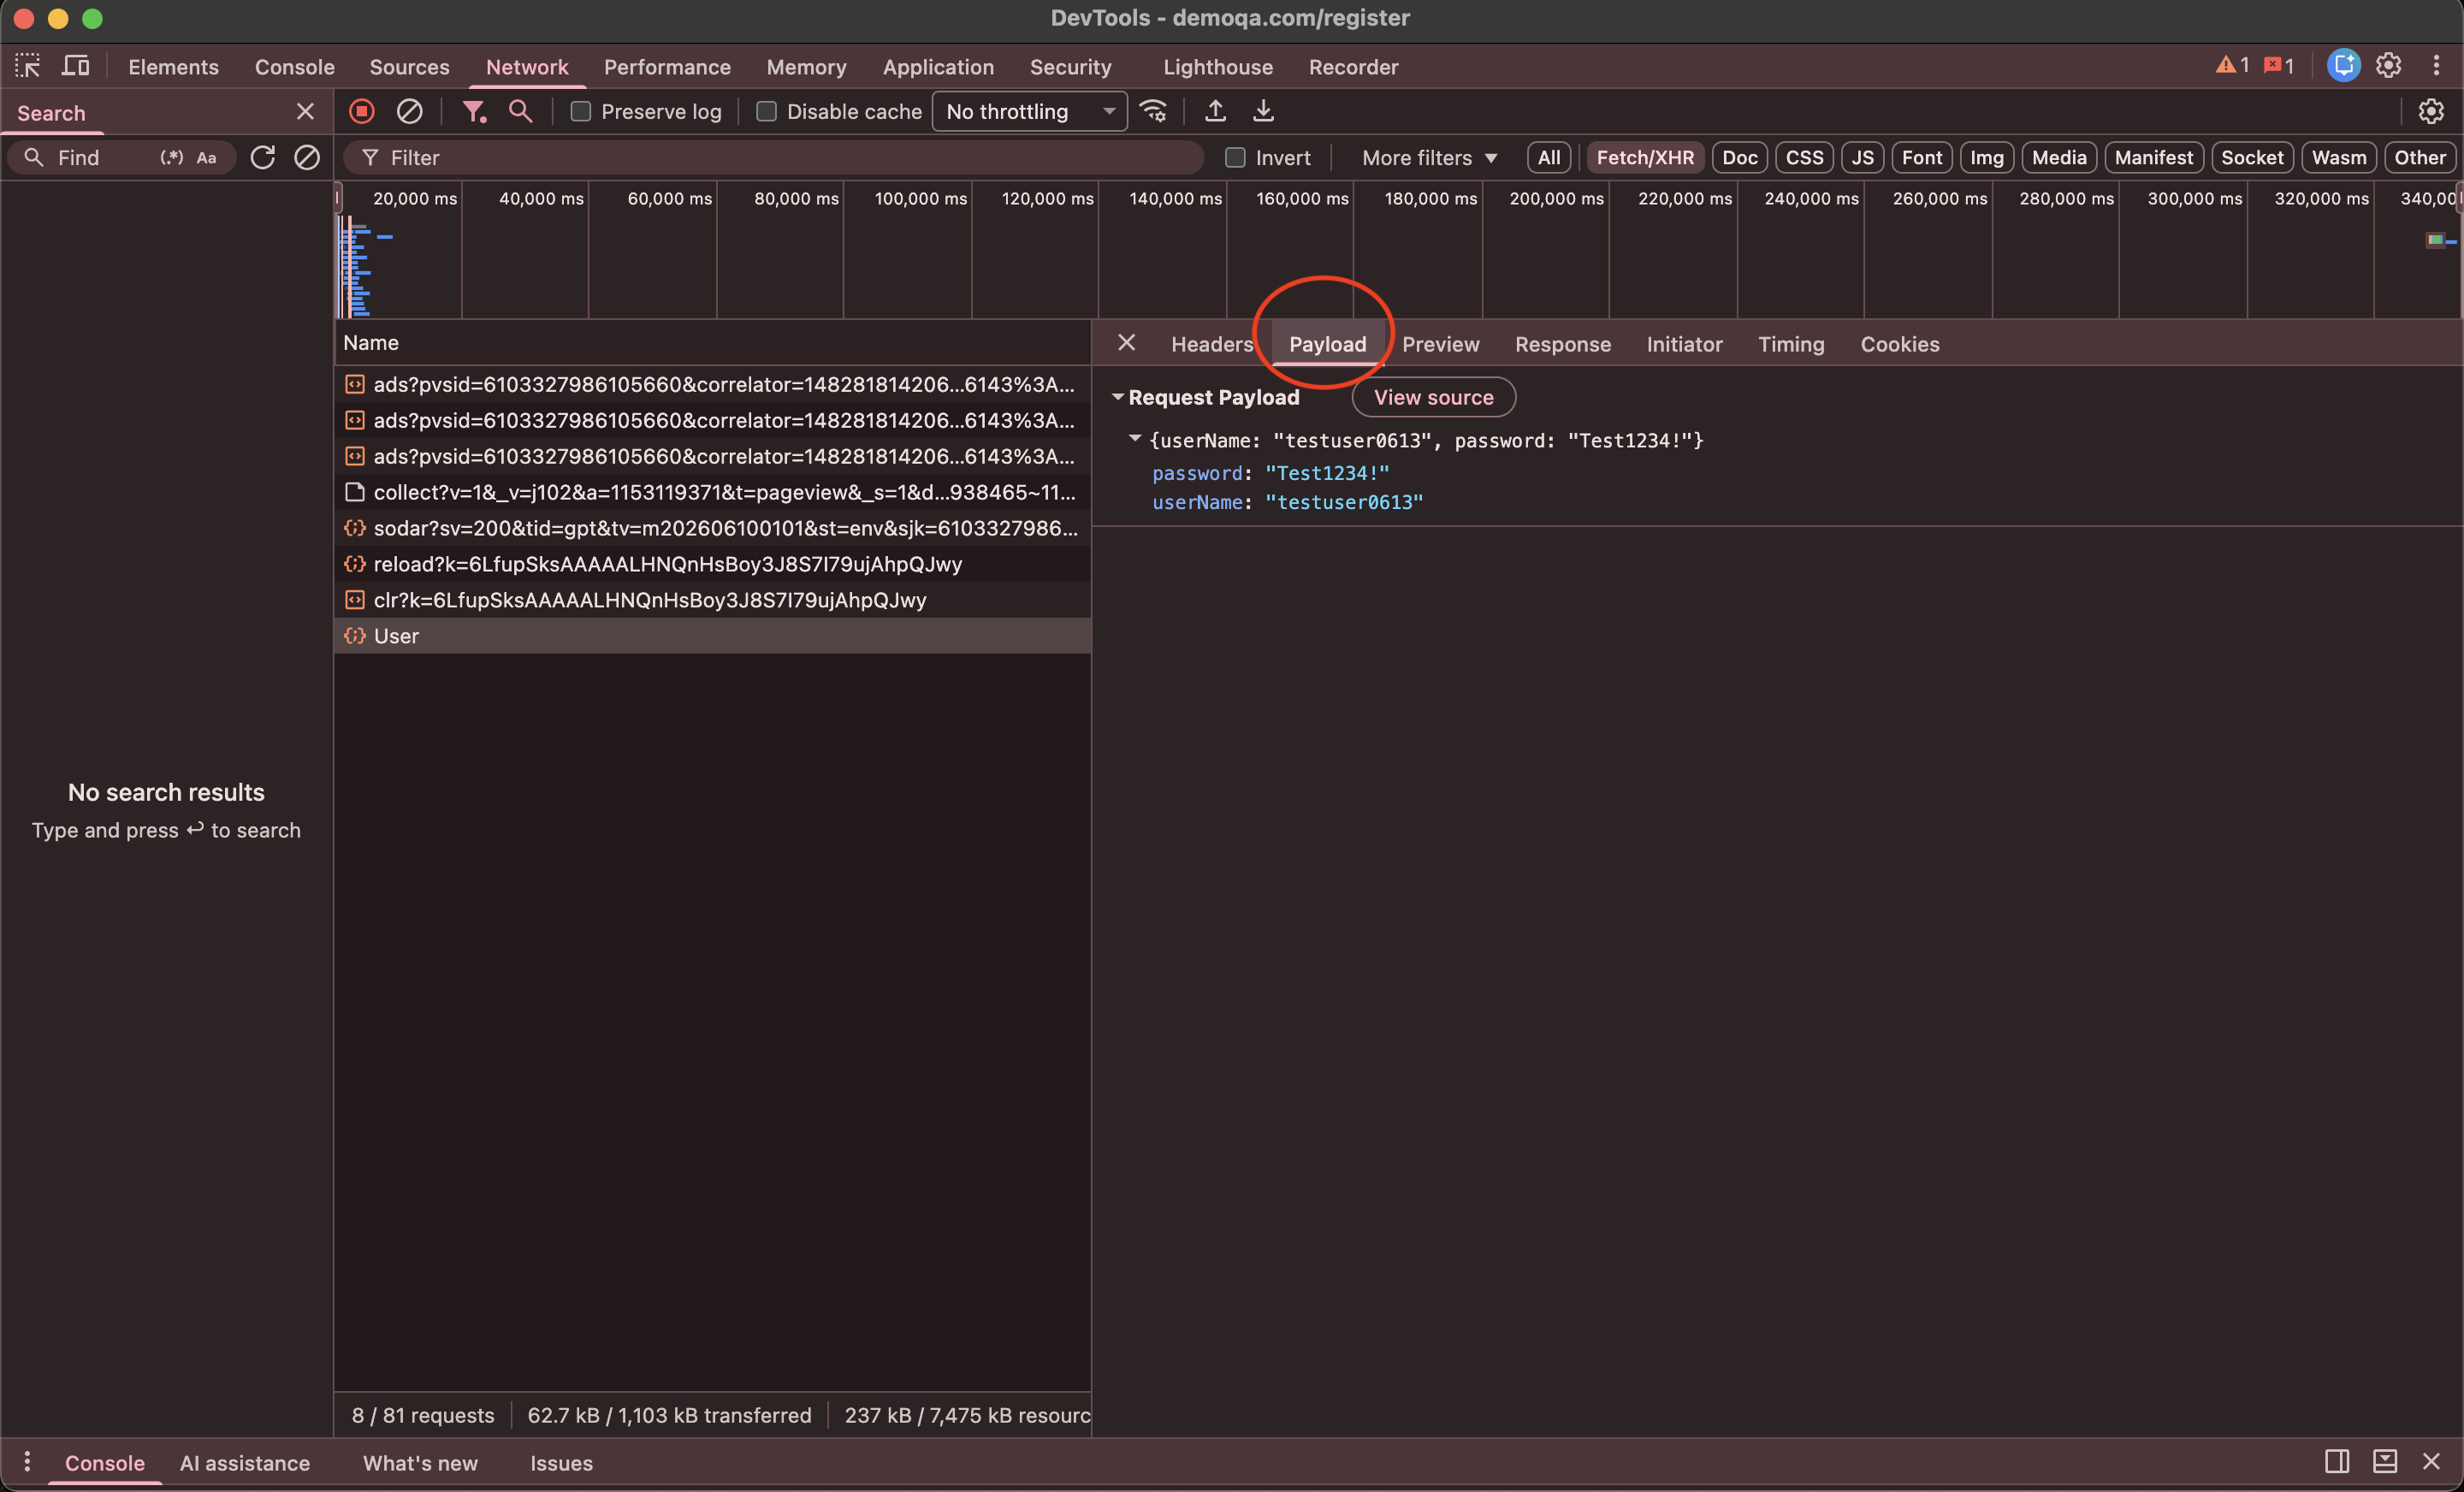Image resolution: width=2464 pixels, height=1492 pixels.
Task: Toggle the CSS type filter
Action: click(x=1804, y=157)
